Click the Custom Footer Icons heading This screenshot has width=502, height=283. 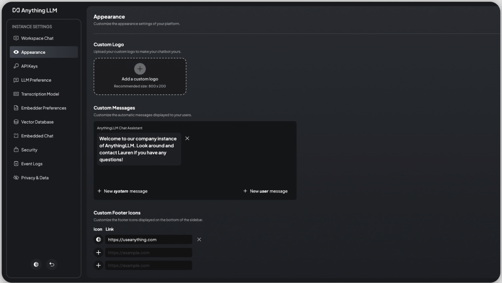point(117,213)
